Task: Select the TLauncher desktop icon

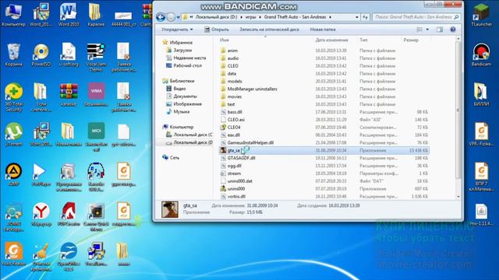Action: tap(481, 15)
